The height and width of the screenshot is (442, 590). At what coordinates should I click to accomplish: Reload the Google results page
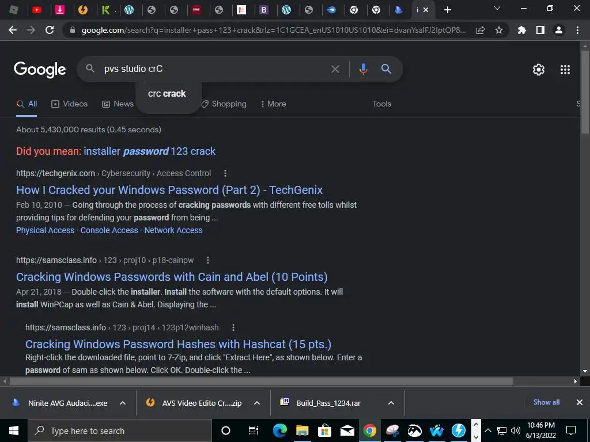[x=50, y=30]
